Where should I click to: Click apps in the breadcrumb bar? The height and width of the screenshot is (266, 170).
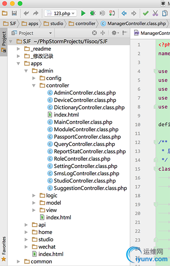(x=30, y=23)
